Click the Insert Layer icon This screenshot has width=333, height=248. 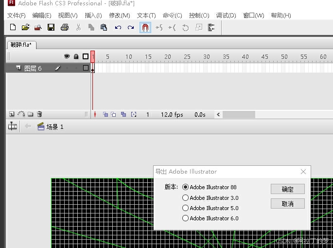(12, 114)
